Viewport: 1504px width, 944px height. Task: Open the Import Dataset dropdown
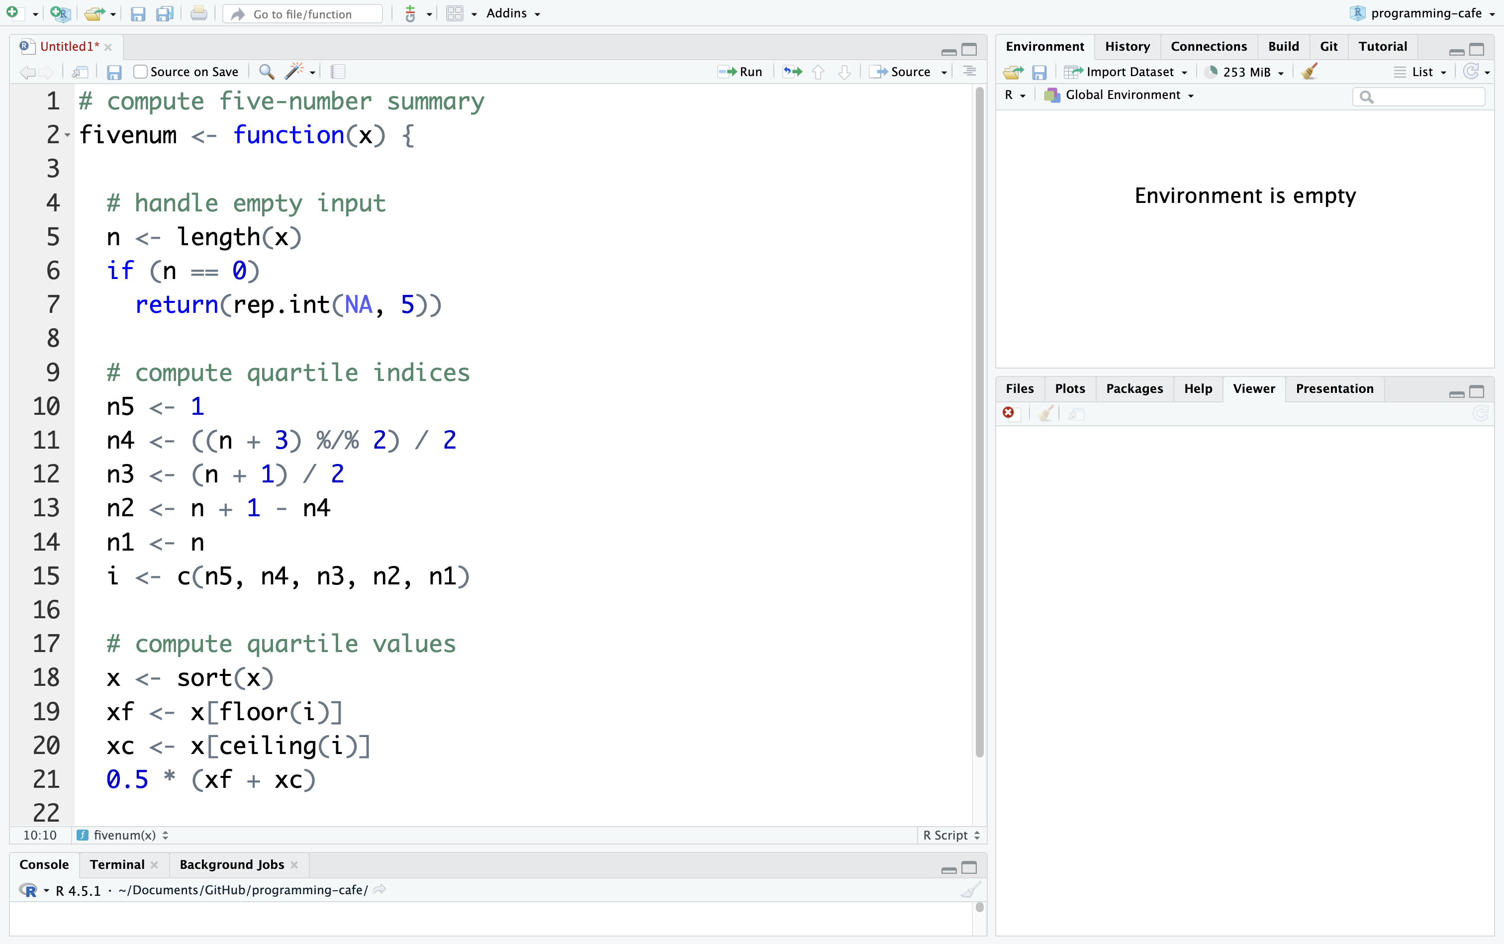pyautogui.click(x=1129, y=72)
